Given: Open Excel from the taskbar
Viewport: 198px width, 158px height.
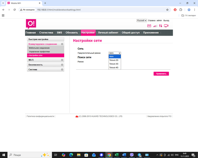Looking at the screenshot, I should coord(117,155).
